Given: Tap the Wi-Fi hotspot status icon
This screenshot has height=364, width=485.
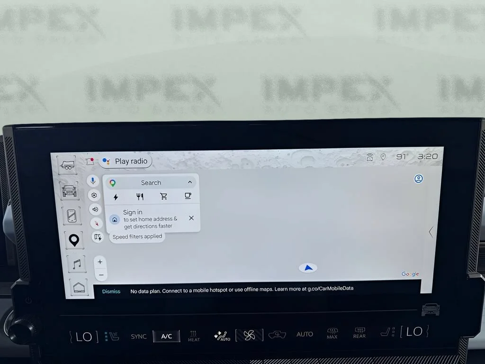Looking at the screenshot, I should (x=369, y=157).
